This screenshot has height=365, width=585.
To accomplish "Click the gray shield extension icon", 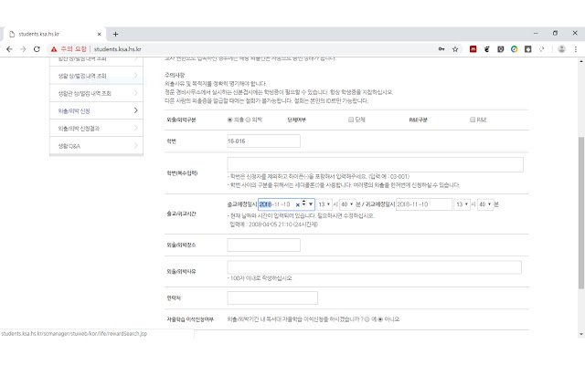I will pos(501,49).
